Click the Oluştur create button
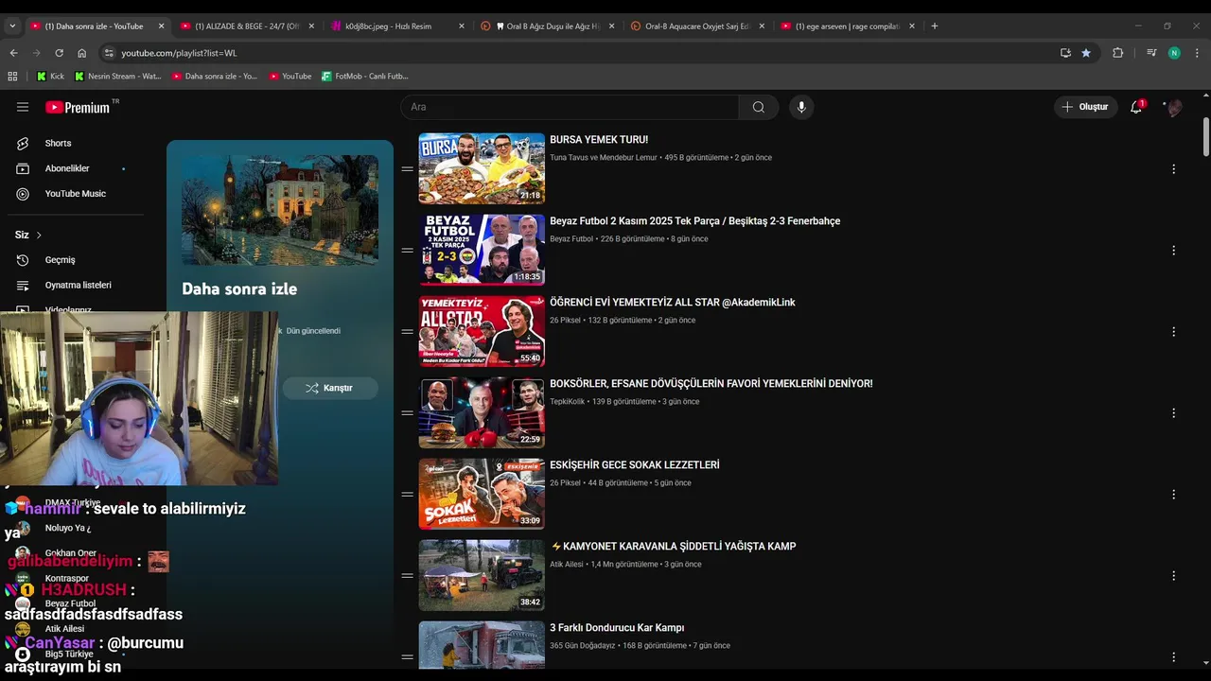This screenshot has width=1211, height=681. point(1086,107)
